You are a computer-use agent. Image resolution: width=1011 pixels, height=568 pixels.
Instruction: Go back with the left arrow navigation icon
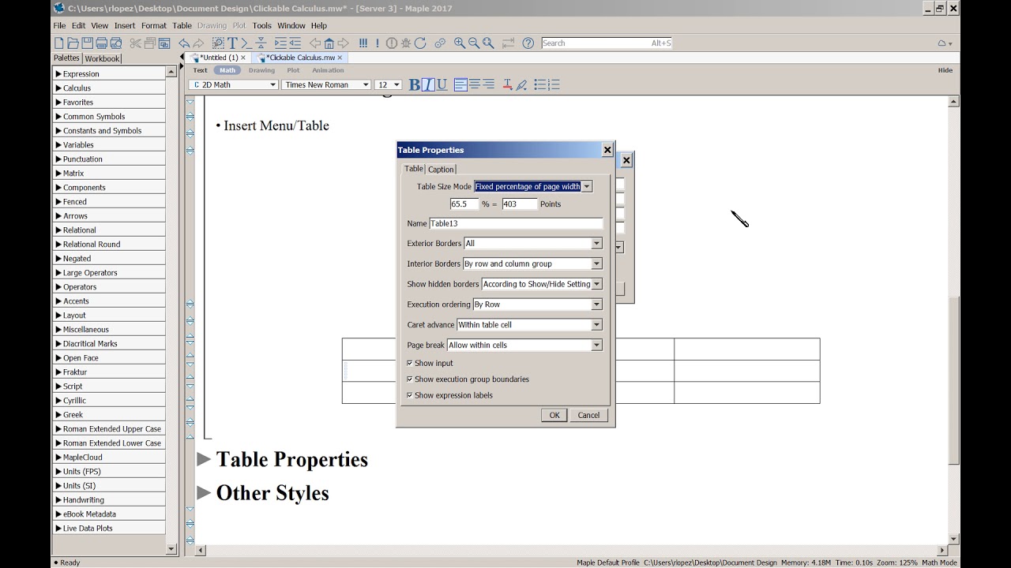(315, 43)
